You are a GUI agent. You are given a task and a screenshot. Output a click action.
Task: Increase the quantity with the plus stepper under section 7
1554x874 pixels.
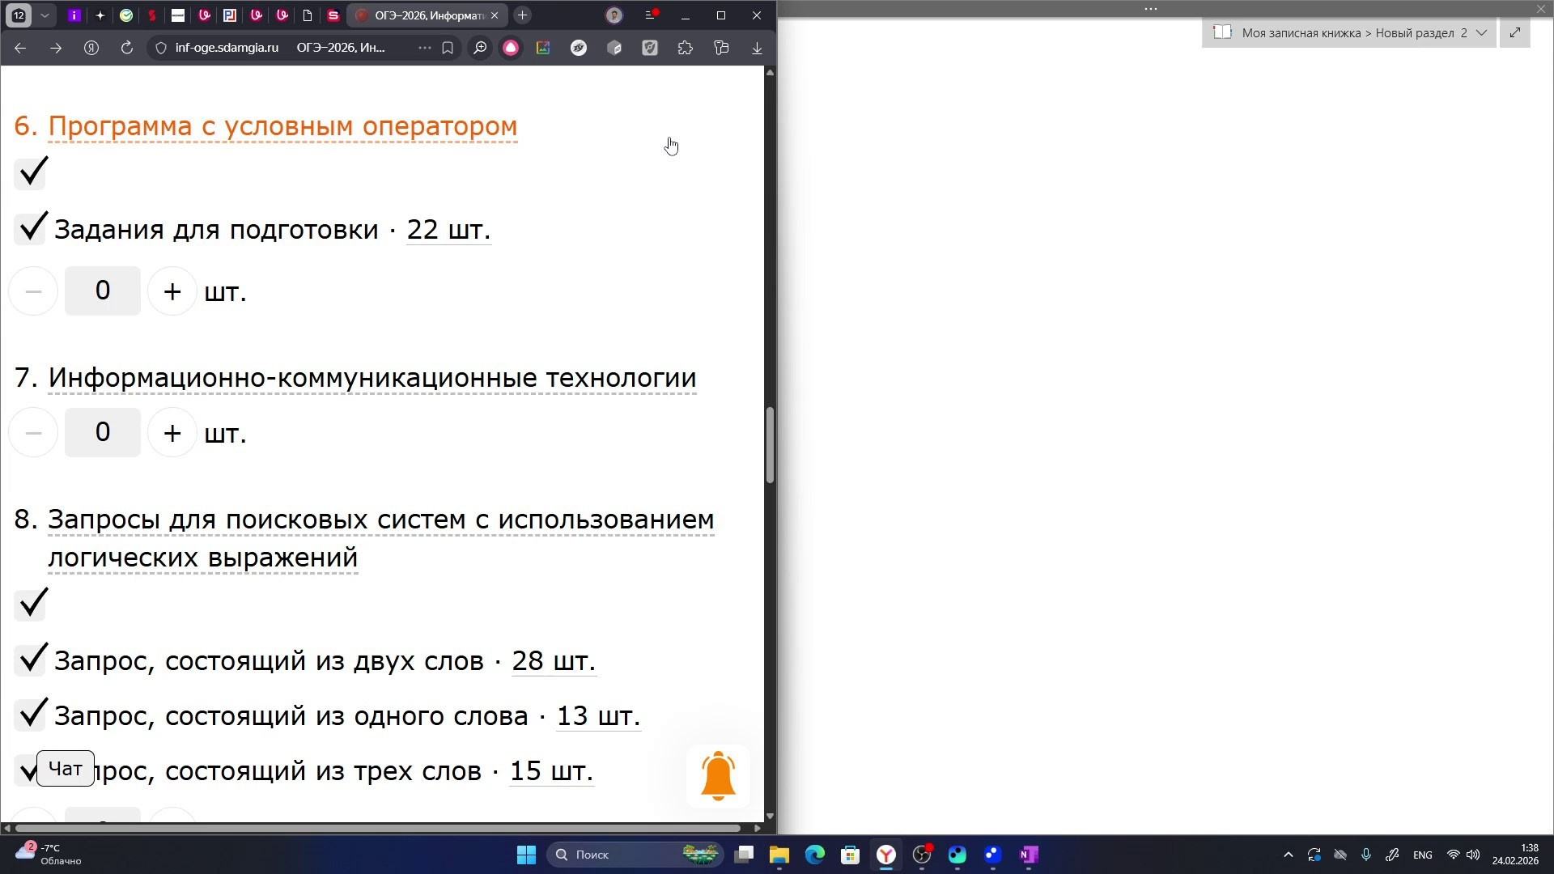click(x=171, y=432)
